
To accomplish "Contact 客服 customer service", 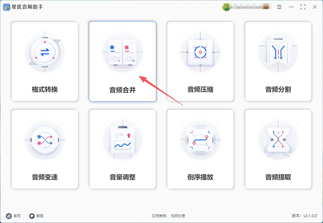I will tap(36, 216).
